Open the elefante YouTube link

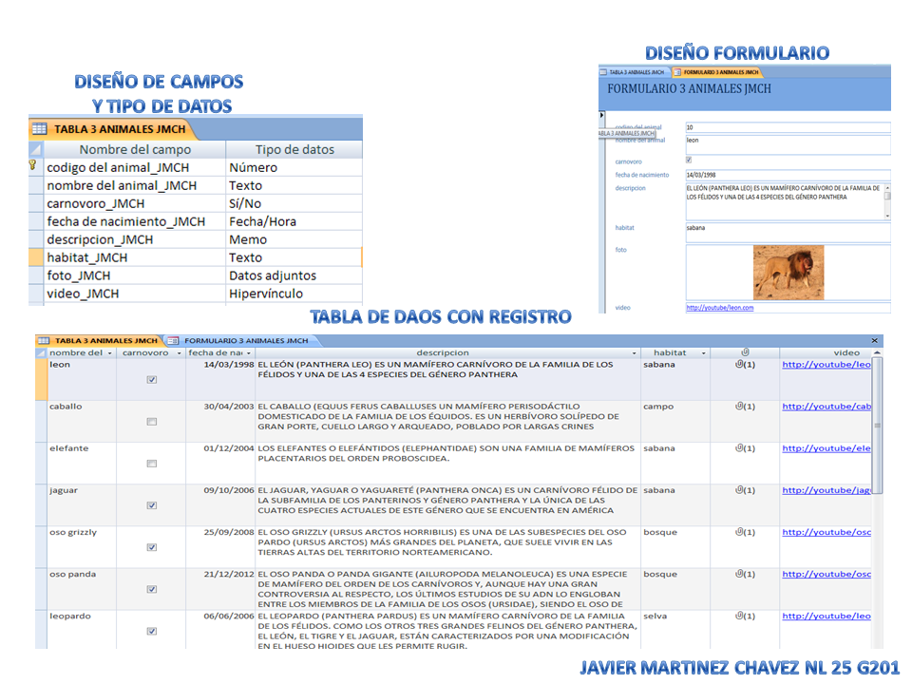(x=826, y=448)
